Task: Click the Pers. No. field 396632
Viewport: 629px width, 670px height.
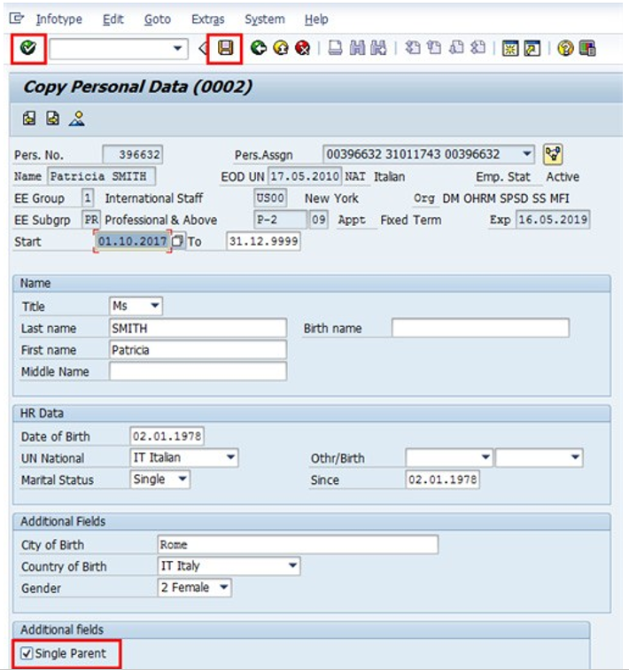Action: 133,154
